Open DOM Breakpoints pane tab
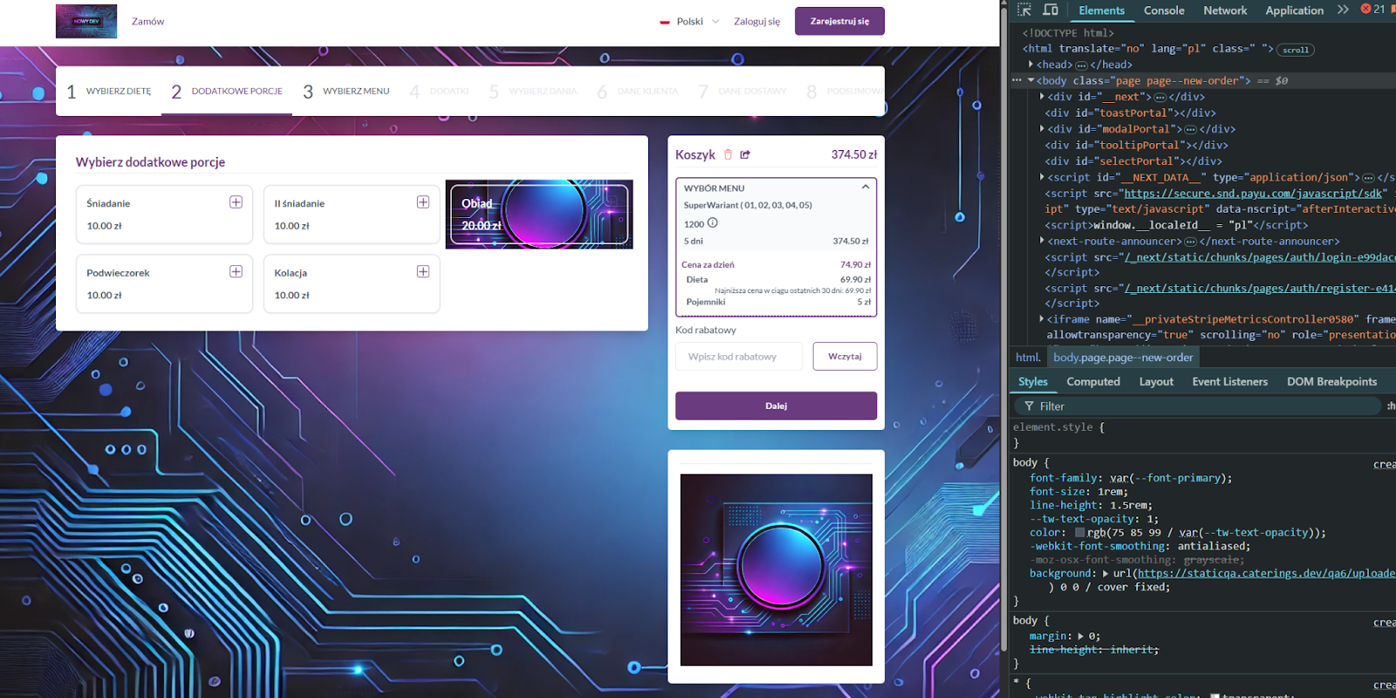This screenshot has width=1396, height=698. click(1331, 381)
